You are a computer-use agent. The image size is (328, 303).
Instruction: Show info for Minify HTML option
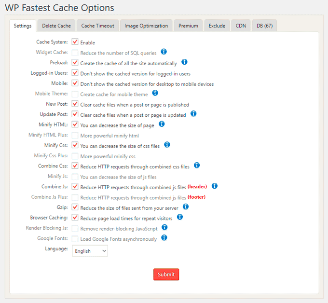[x=162, y=124]
